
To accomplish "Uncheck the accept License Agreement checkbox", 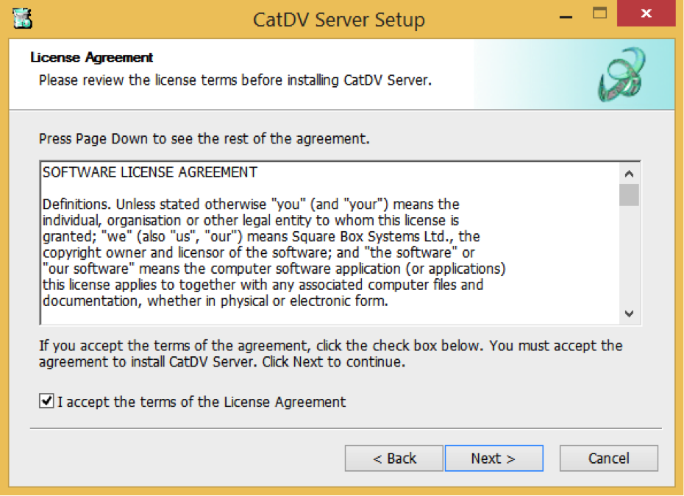I will (x=47, y=402).
